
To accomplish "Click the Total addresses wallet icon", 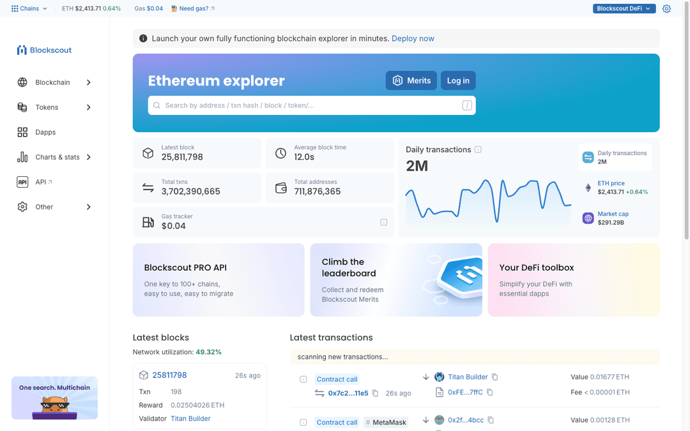I will coord(280,188).
